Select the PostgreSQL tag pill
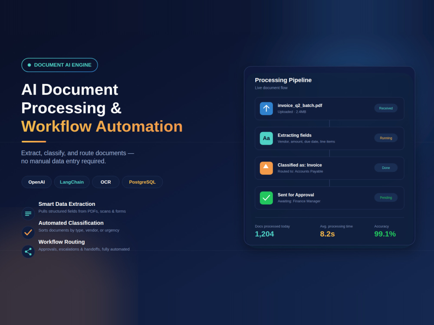The width and height of the screenshot is (434, 325). 142,182
